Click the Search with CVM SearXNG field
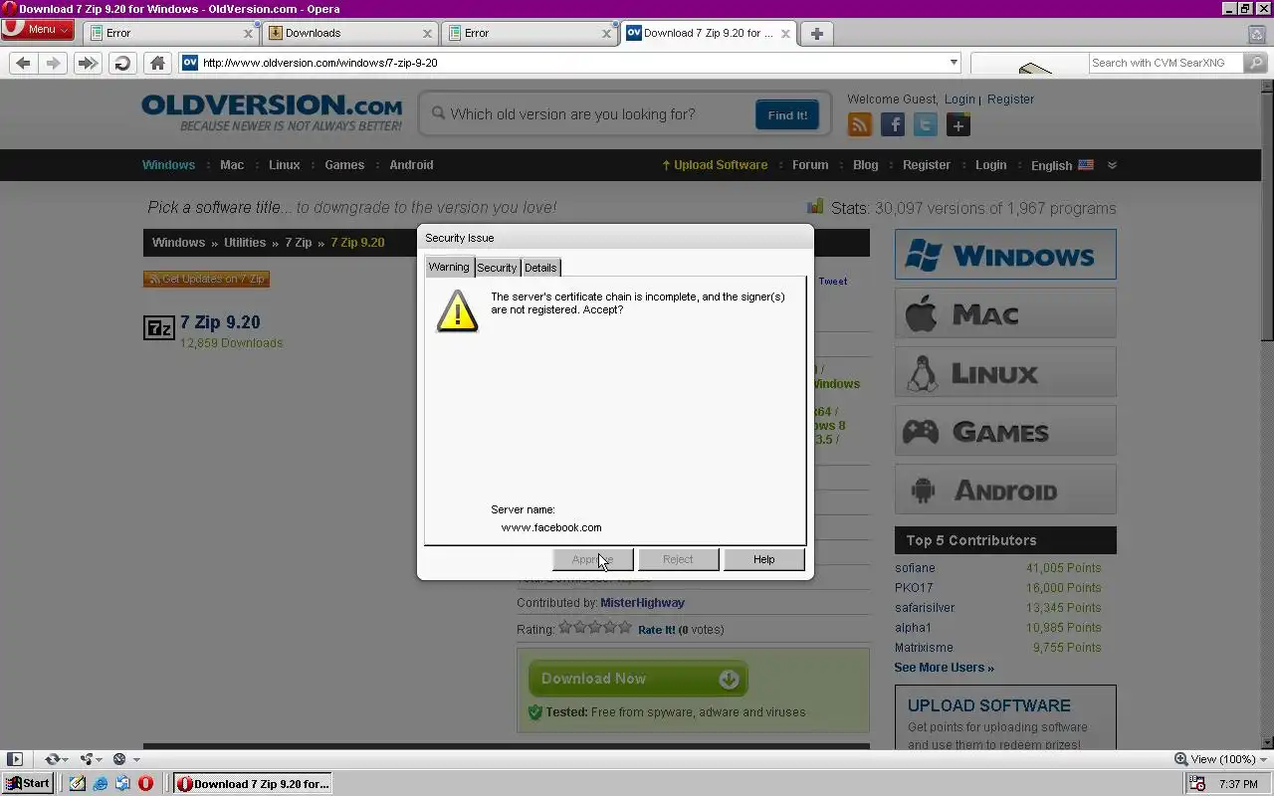The image size is (1274, 796). coord(1165,63)
